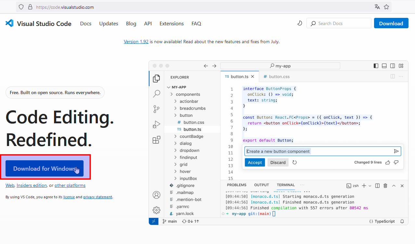Click the split editor icon

[393, 77]
